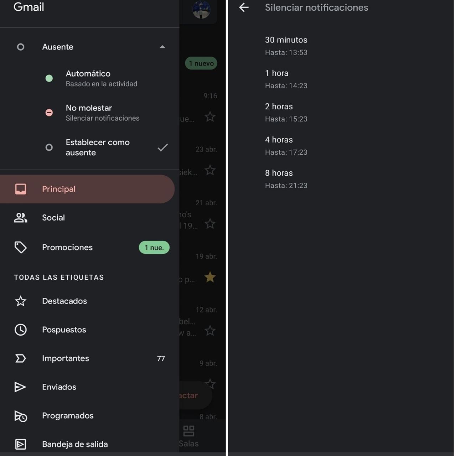Open Importantes label with 77 count
456x456 pixels.
[x=66, y=358]
